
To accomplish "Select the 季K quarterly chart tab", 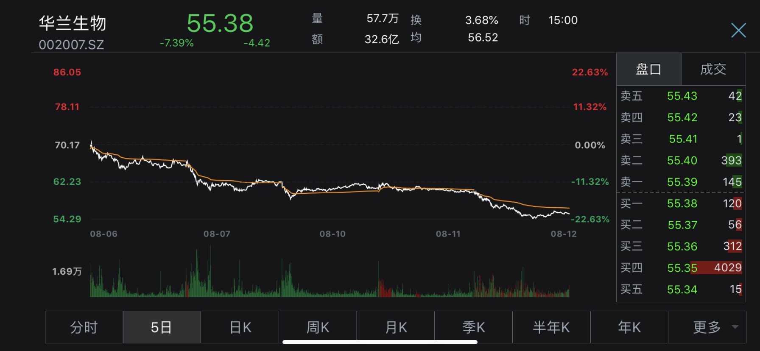I will point(473,327).
